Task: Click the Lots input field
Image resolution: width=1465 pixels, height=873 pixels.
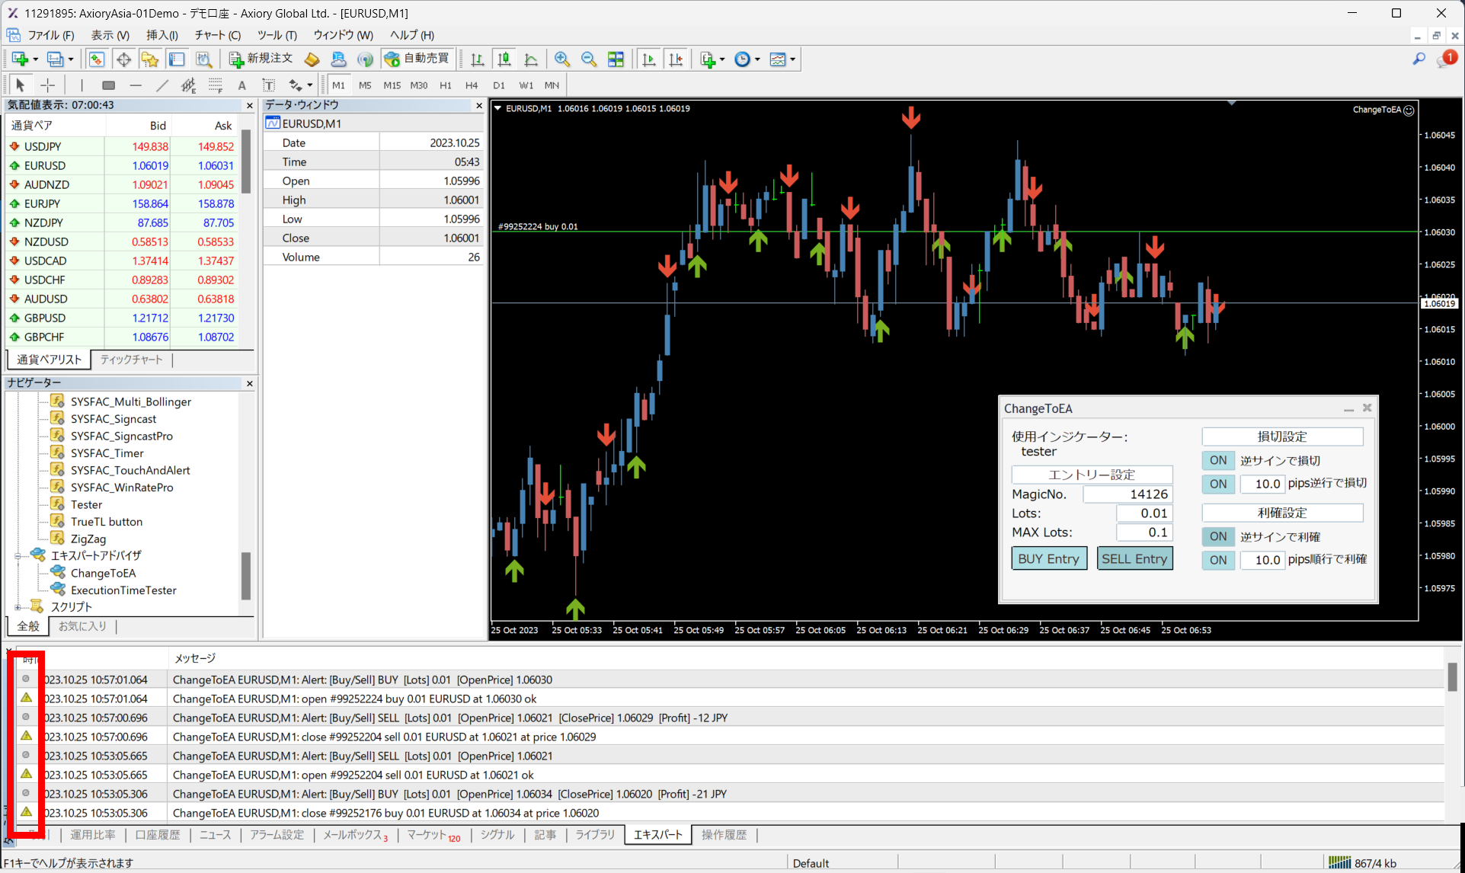Action: coord(1144,513)
